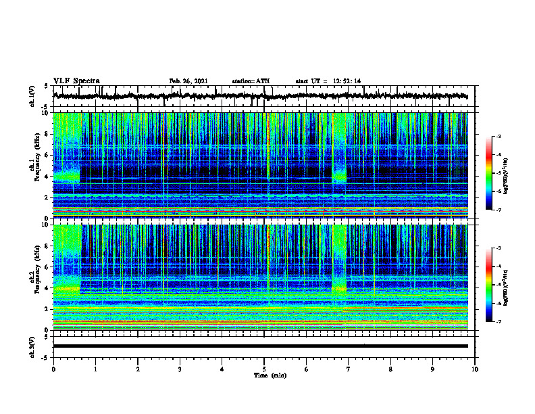Click the "VLF Spectra" plot title
This screenshot has width=535, height=414.
(x=76, y=81)
